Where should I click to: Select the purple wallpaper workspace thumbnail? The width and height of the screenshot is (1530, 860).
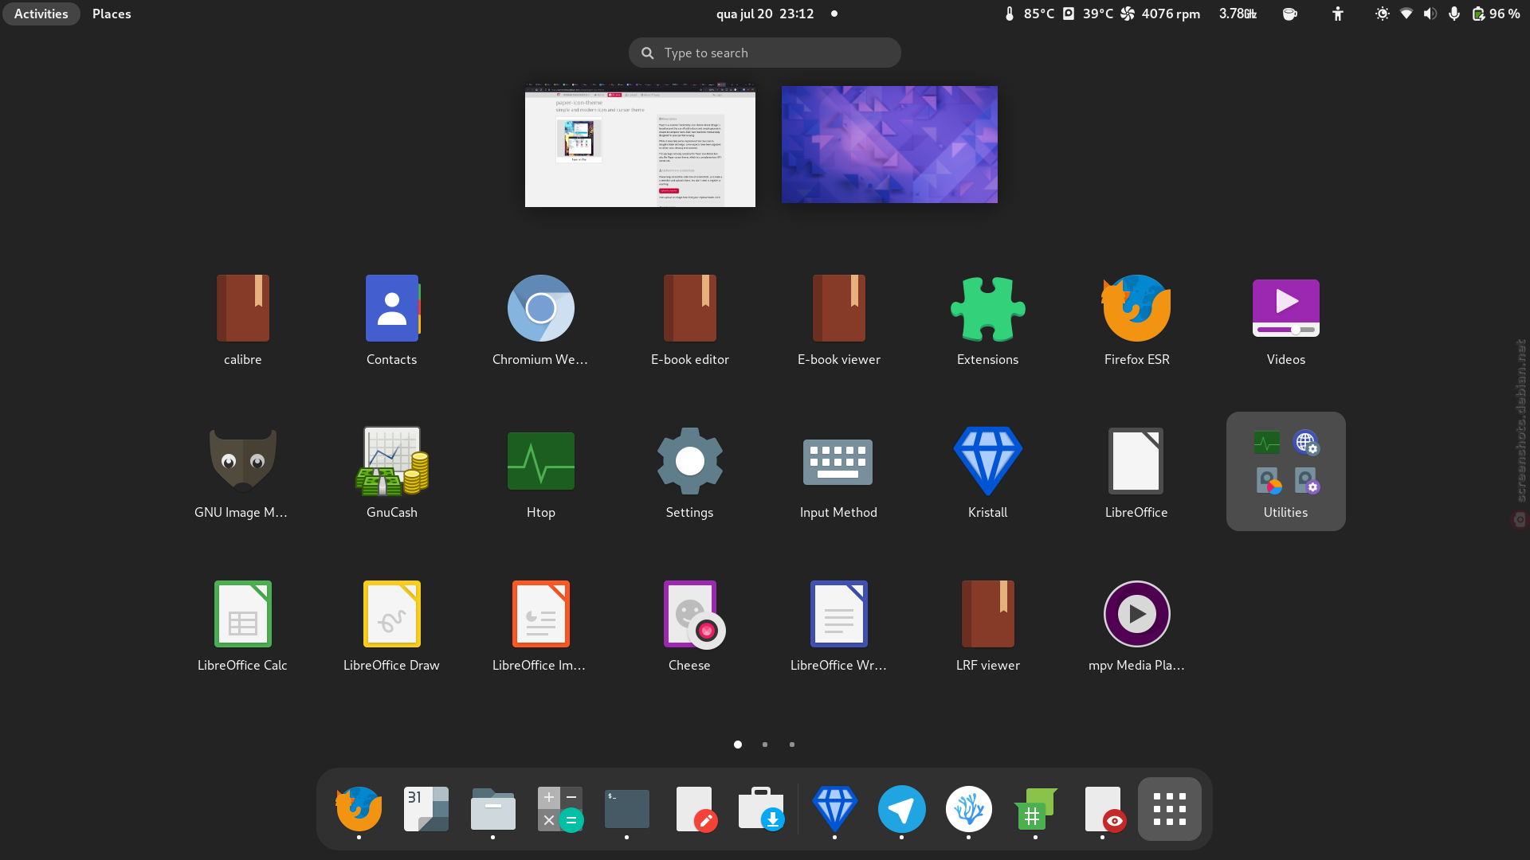[x=889, y=144]
